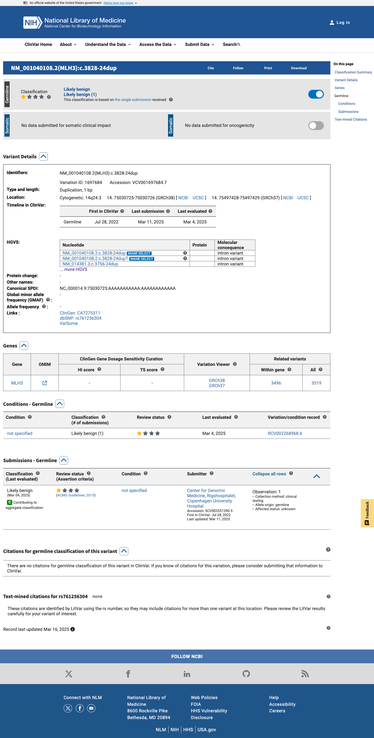
Task: Open dbSNP: rs761256304 link
Action: 81,318
